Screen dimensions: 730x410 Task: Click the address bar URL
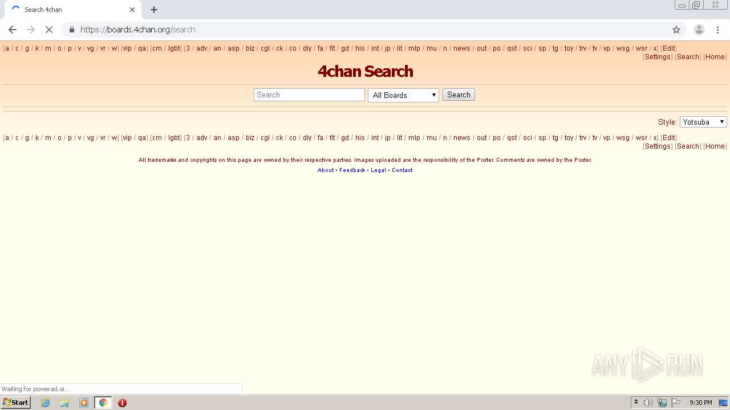(137, 30)
